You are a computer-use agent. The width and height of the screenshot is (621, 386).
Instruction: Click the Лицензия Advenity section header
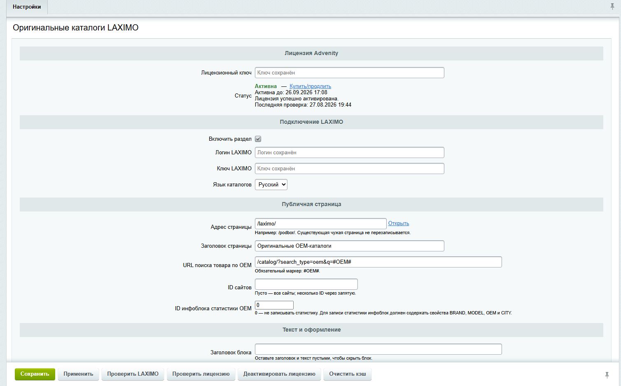pyautogui.click(x=311, y=53)
